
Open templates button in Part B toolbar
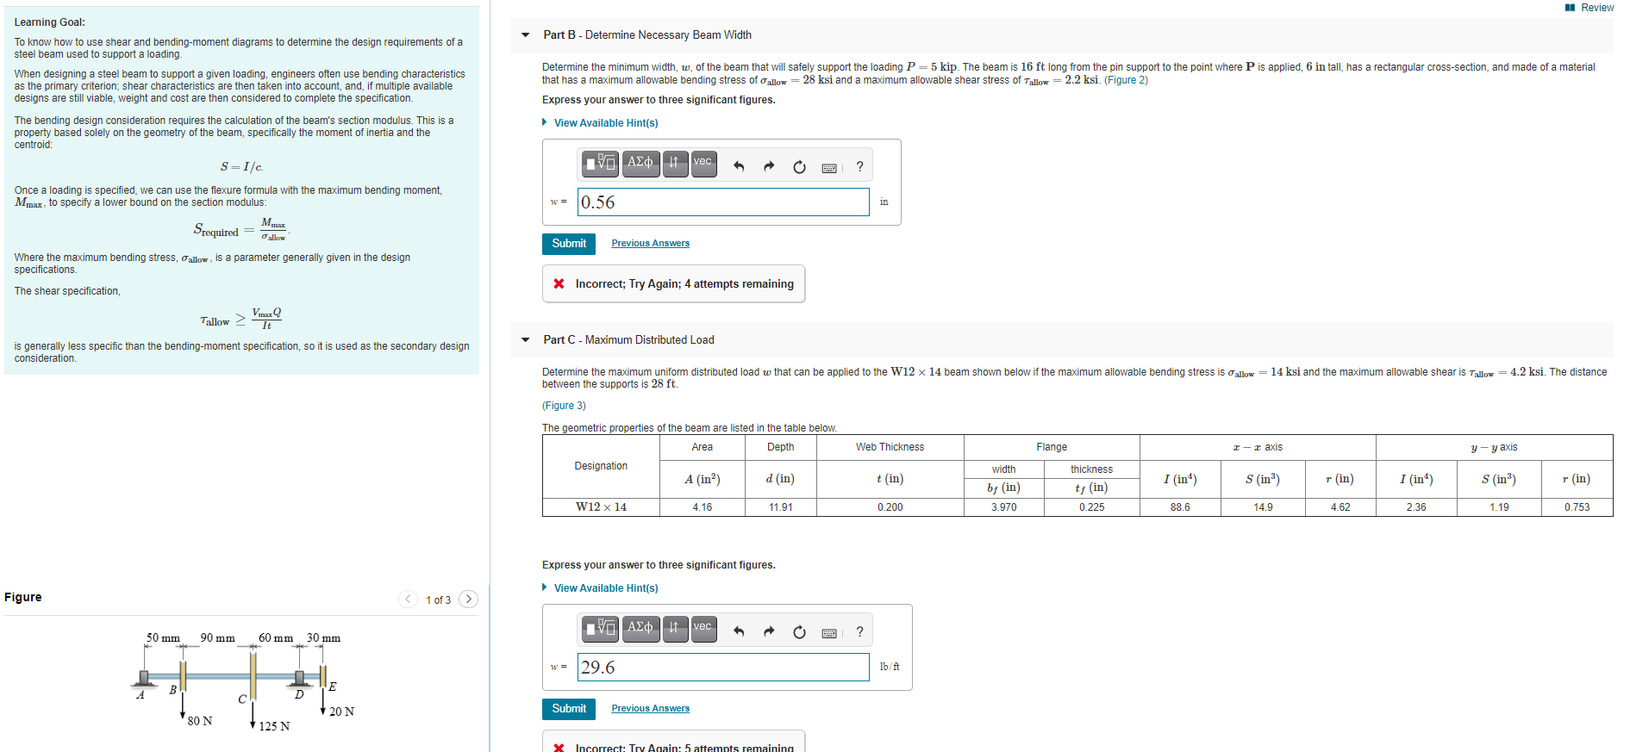pyautogui.click(x=600, y=163)
